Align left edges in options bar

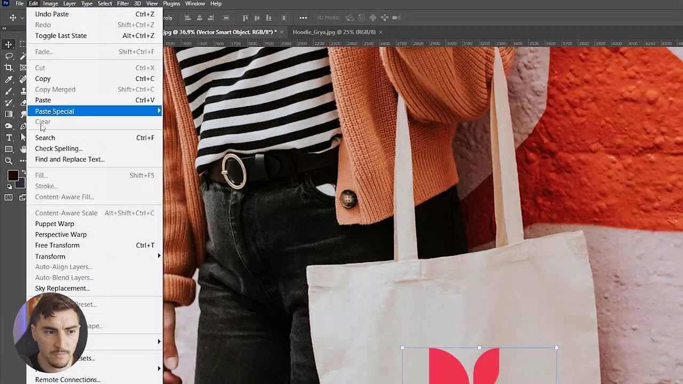point(187,18)
